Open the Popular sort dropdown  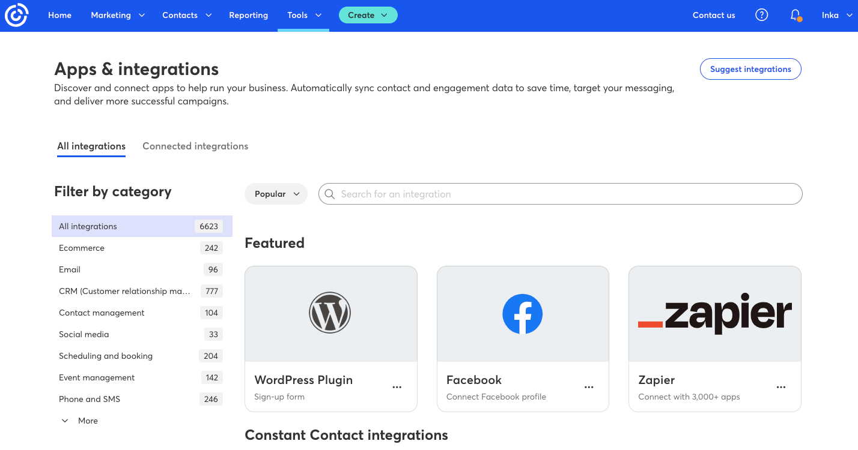[x=276, y=194]
